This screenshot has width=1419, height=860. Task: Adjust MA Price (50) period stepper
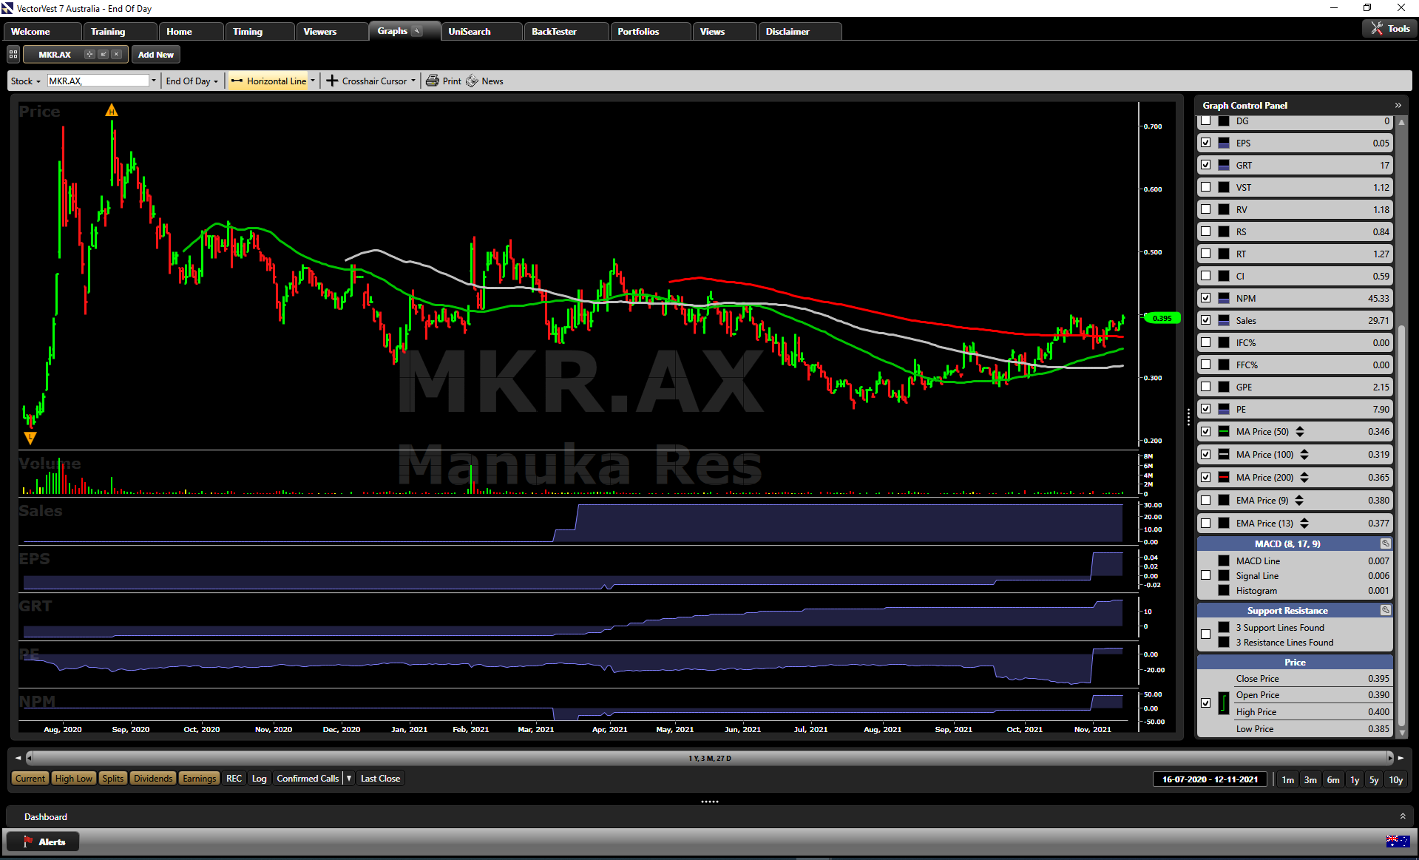point(1300,431)
